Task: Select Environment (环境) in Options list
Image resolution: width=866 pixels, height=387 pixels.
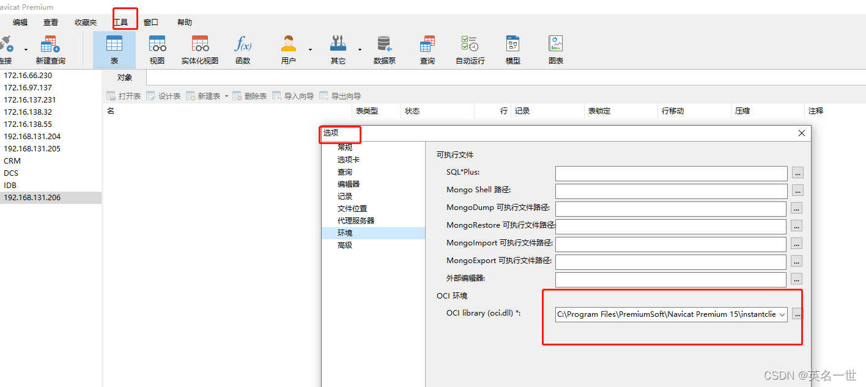Action: [x=373, y=233]
